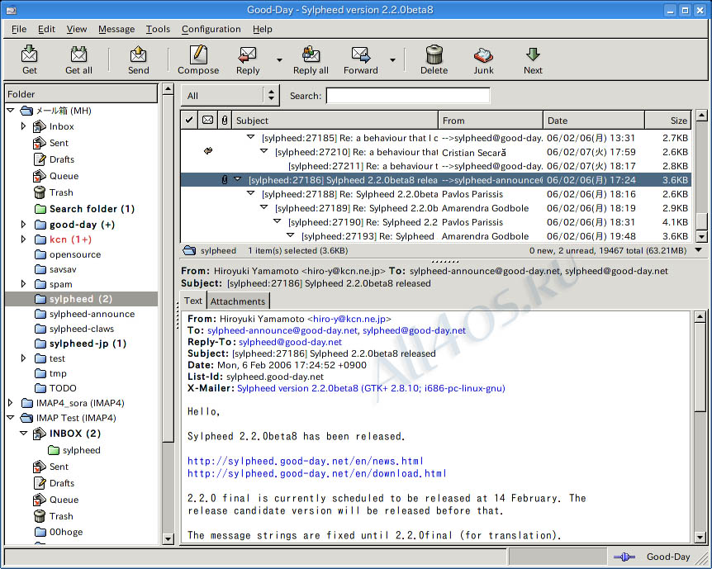Image resolution: width=712 pixels, height=569 pixels.
Task: Open the Sent folder under メール箱
Action: click(x=59, y=143)
